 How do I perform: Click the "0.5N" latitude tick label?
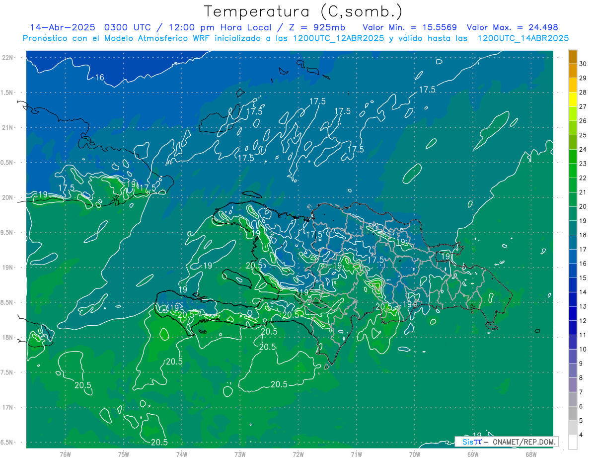pos(7,163)
